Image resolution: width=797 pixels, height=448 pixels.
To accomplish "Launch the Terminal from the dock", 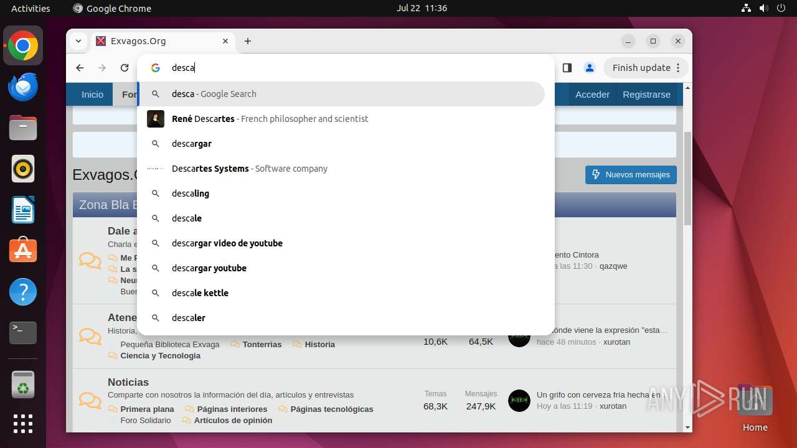I will (x=23, y=333).
